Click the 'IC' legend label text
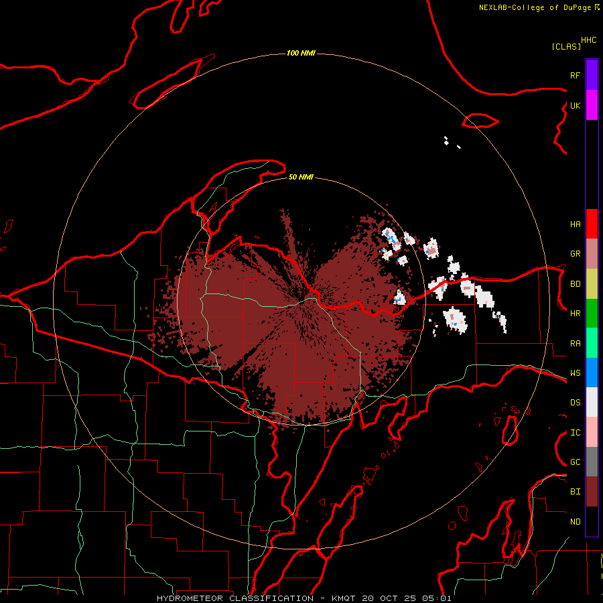Image resolution: width=603 pixels, height=603 pixels. click(575, 433)
